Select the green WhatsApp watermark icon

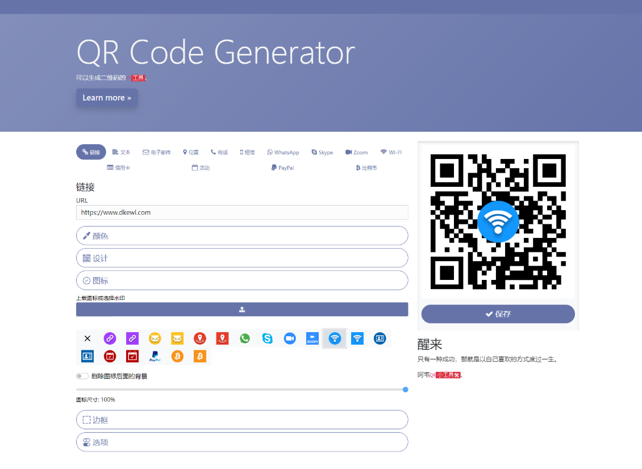coord(245,338)
